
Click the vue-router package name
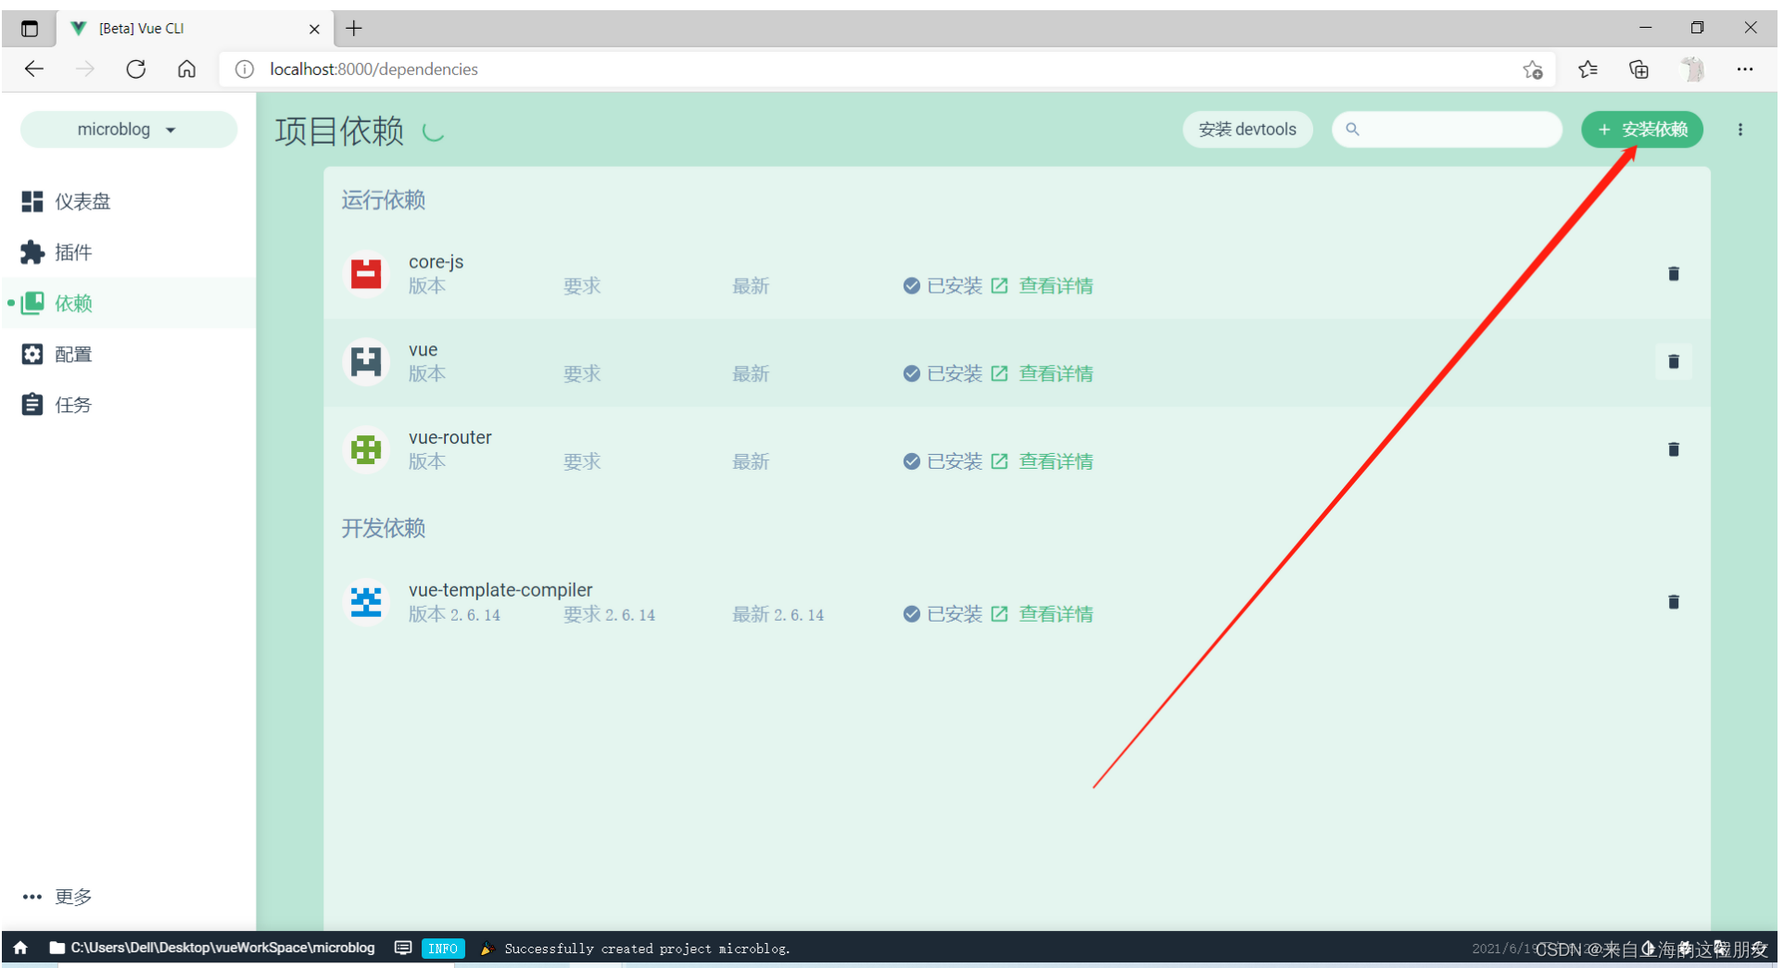click(449, 437)
